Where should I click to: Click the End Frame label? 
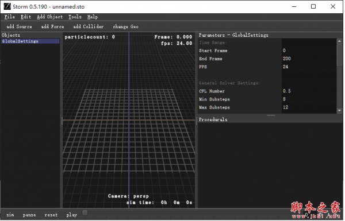[210, 59]
